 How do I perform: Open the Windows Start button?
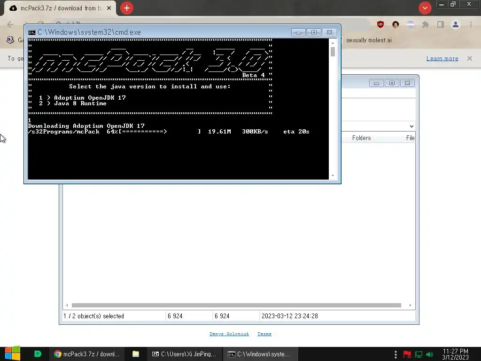13,354
